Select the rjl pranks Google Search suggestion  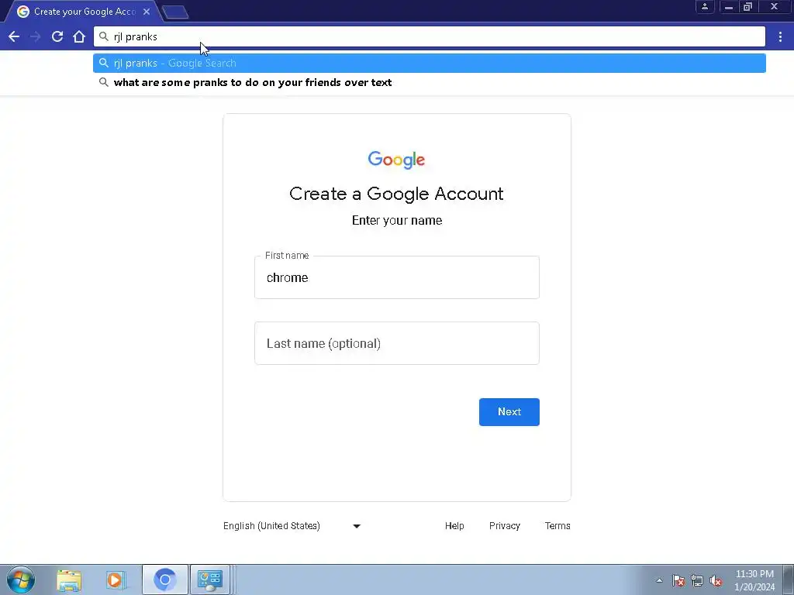(430, 64)
